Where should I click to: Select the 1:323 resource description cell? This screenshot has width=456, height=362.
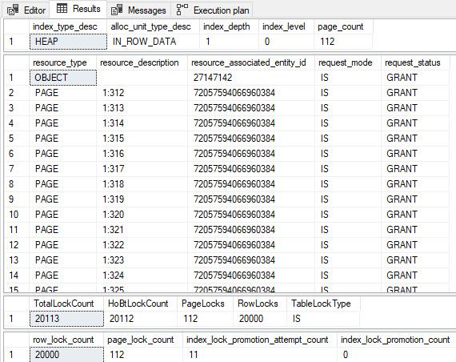click(x=142, y=260)
